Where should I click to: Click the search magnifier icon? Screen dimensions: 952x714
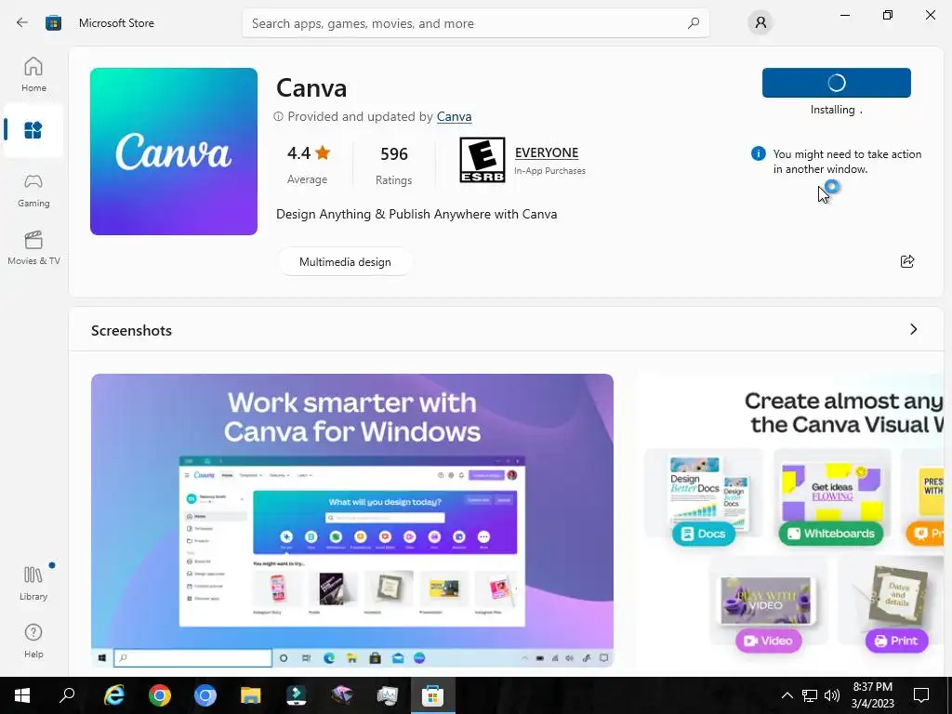694,23
